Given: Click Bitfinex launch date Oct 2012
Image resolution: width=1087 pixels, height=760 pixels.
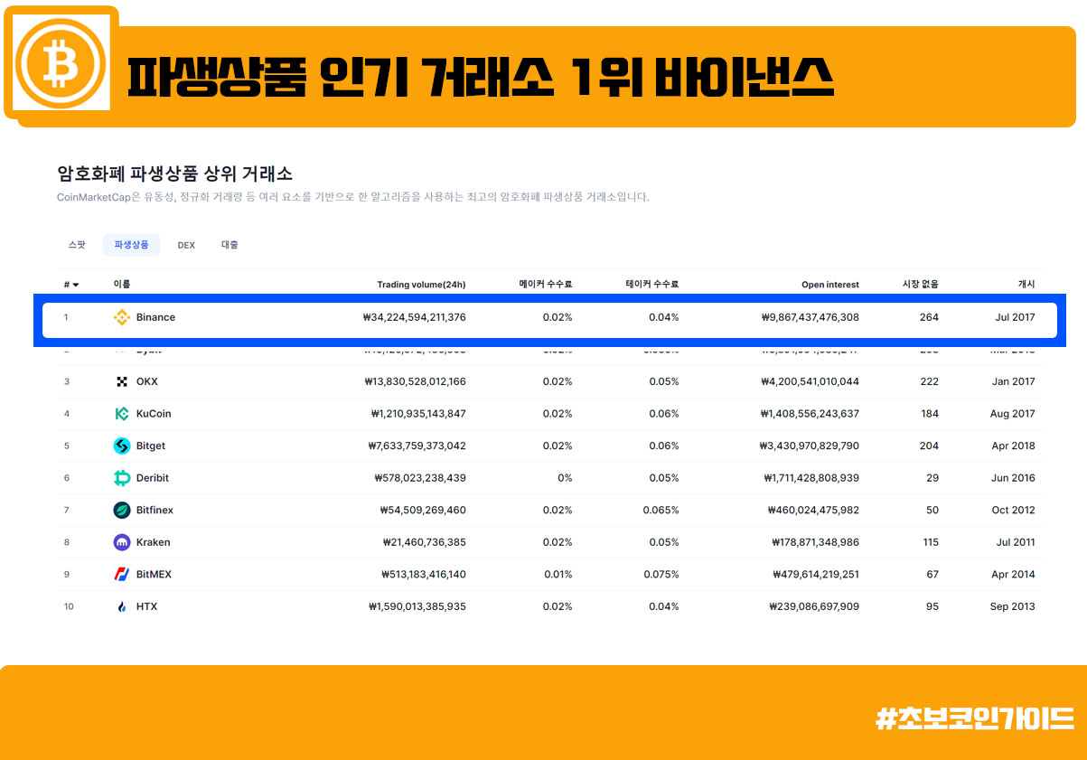Looking at the screenshot, I should point(1013,510).
